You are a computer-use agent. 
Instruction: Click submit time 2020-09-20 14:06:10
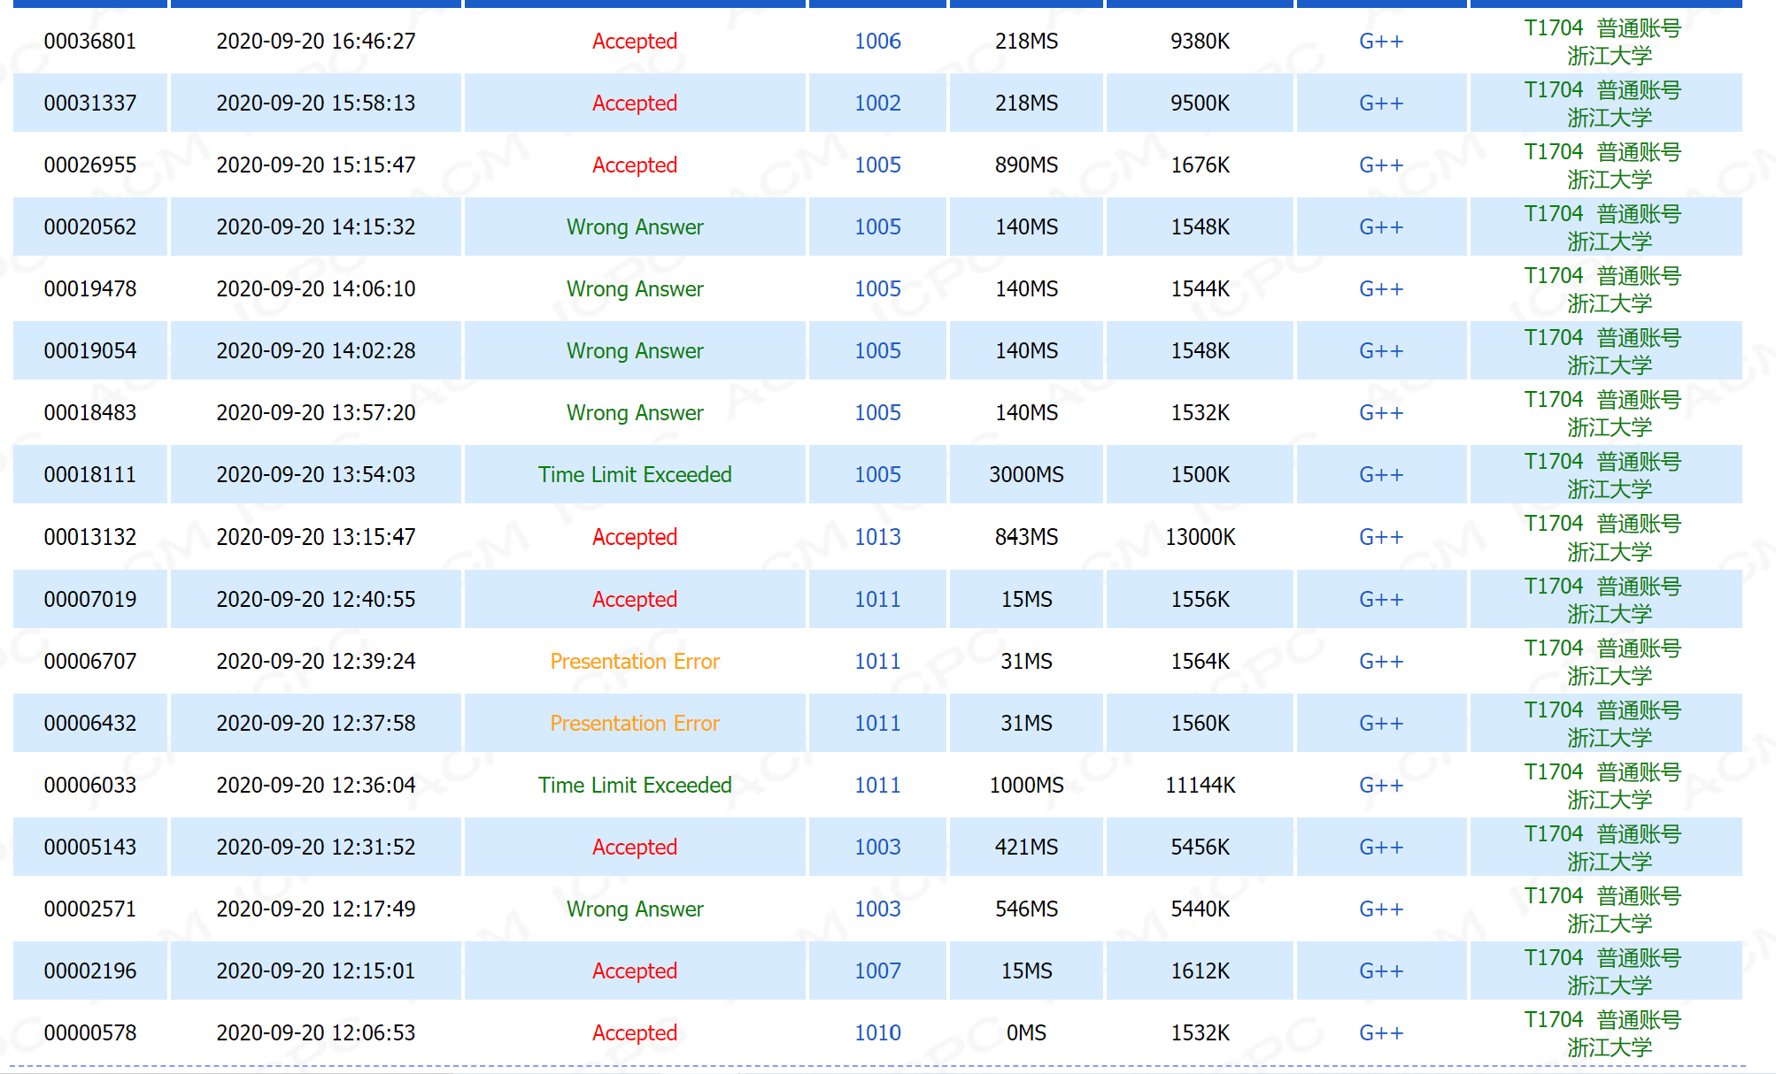(315, 288)
